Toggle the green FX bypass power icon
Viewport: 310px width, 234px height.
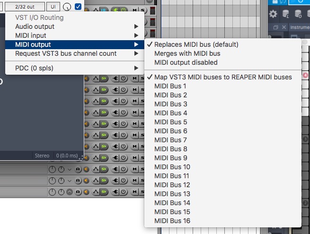124,9
